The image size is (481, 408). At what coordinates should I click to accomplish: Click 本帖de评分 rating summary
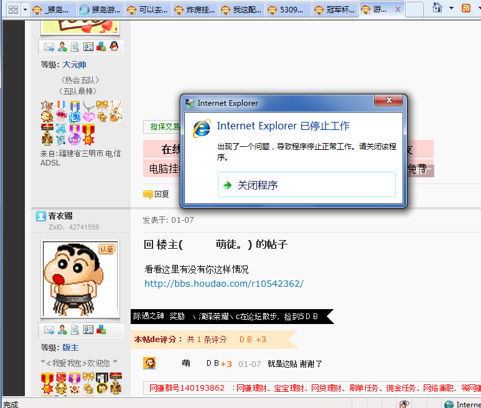[214, 340]
